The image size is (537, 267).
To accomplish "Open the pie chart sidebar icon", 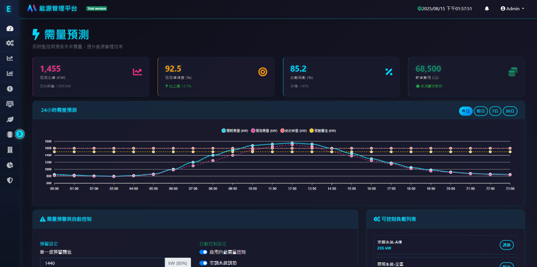I will 10,165.
